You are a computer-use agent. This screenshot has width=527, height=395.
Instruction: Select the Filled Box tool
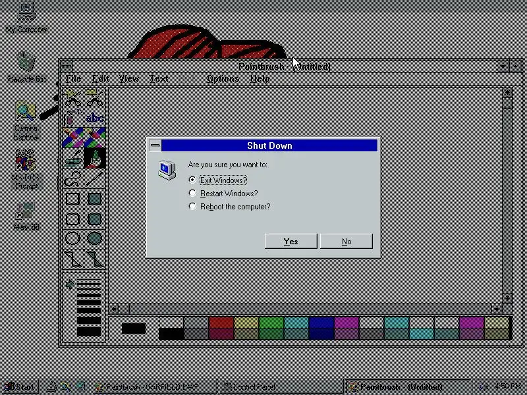[x=95, y=199]
